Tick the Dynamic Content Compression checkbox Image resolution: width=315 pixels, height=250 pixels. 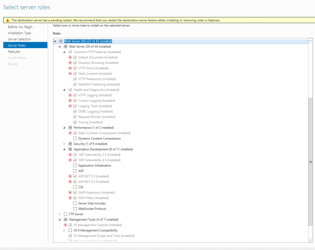(x=75, y=138)
